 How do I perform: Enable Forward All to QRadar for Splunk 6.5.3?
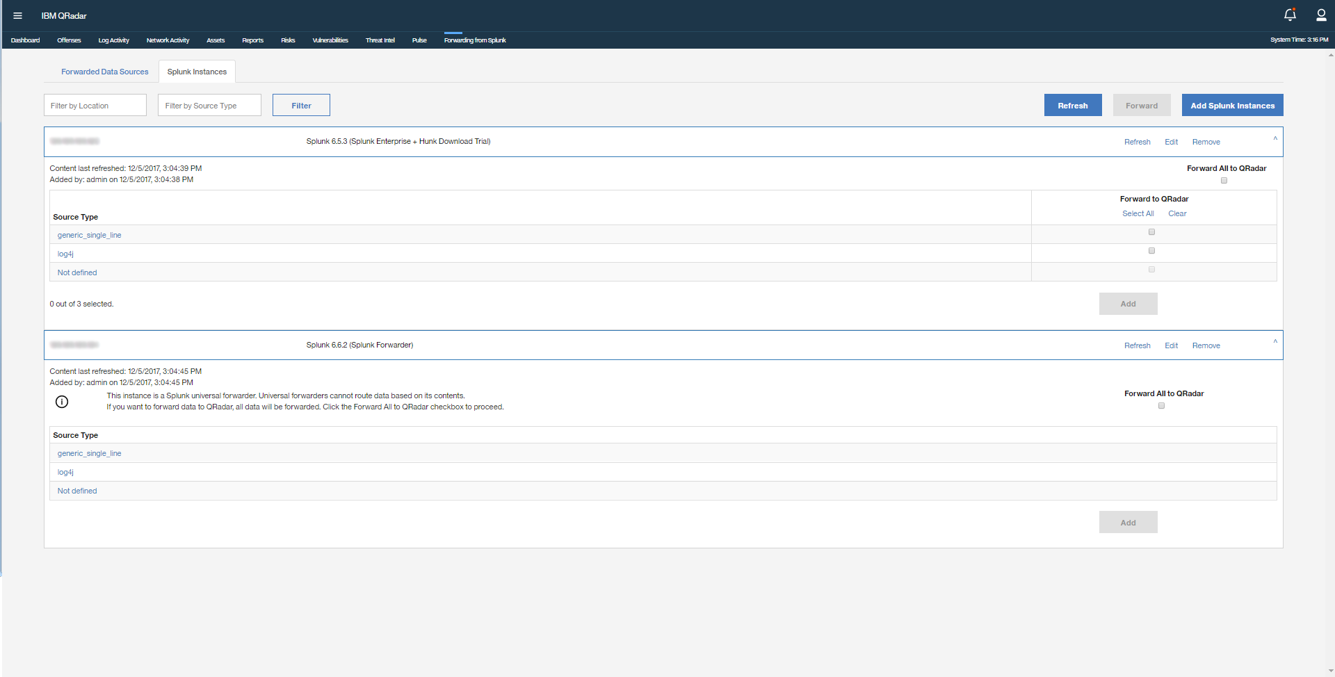(1224, 180)
